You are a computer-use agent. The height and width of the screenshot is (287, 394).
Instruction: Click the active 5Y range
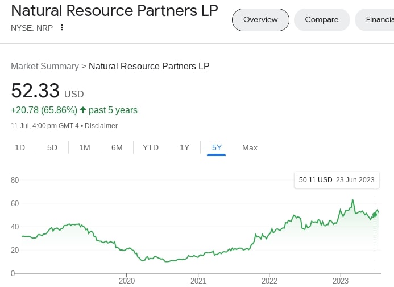point(217,147)
